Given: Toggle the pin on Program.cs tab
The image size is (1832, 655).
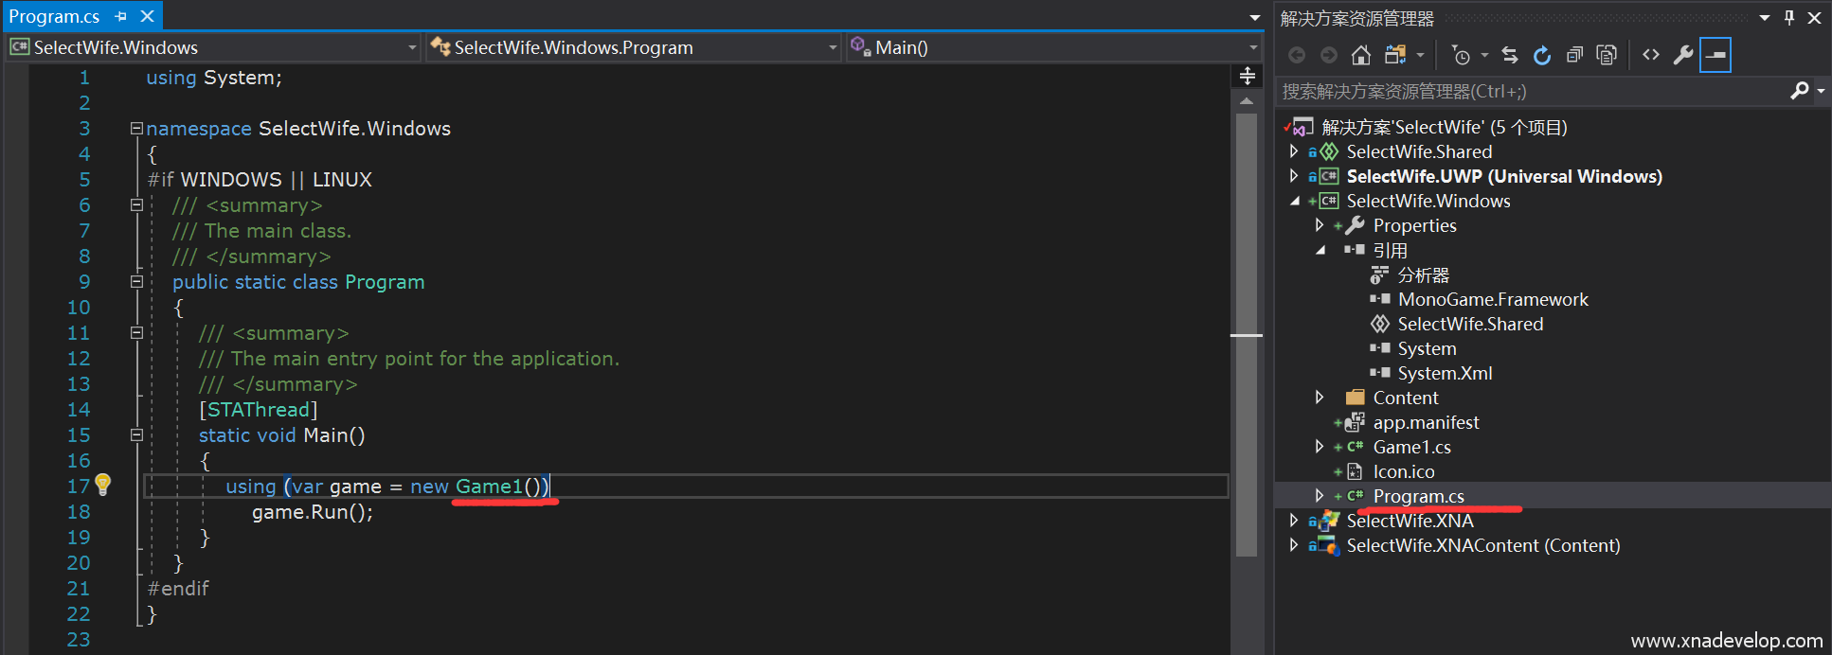Looking at the screenshot, I should tap(120, 16).
